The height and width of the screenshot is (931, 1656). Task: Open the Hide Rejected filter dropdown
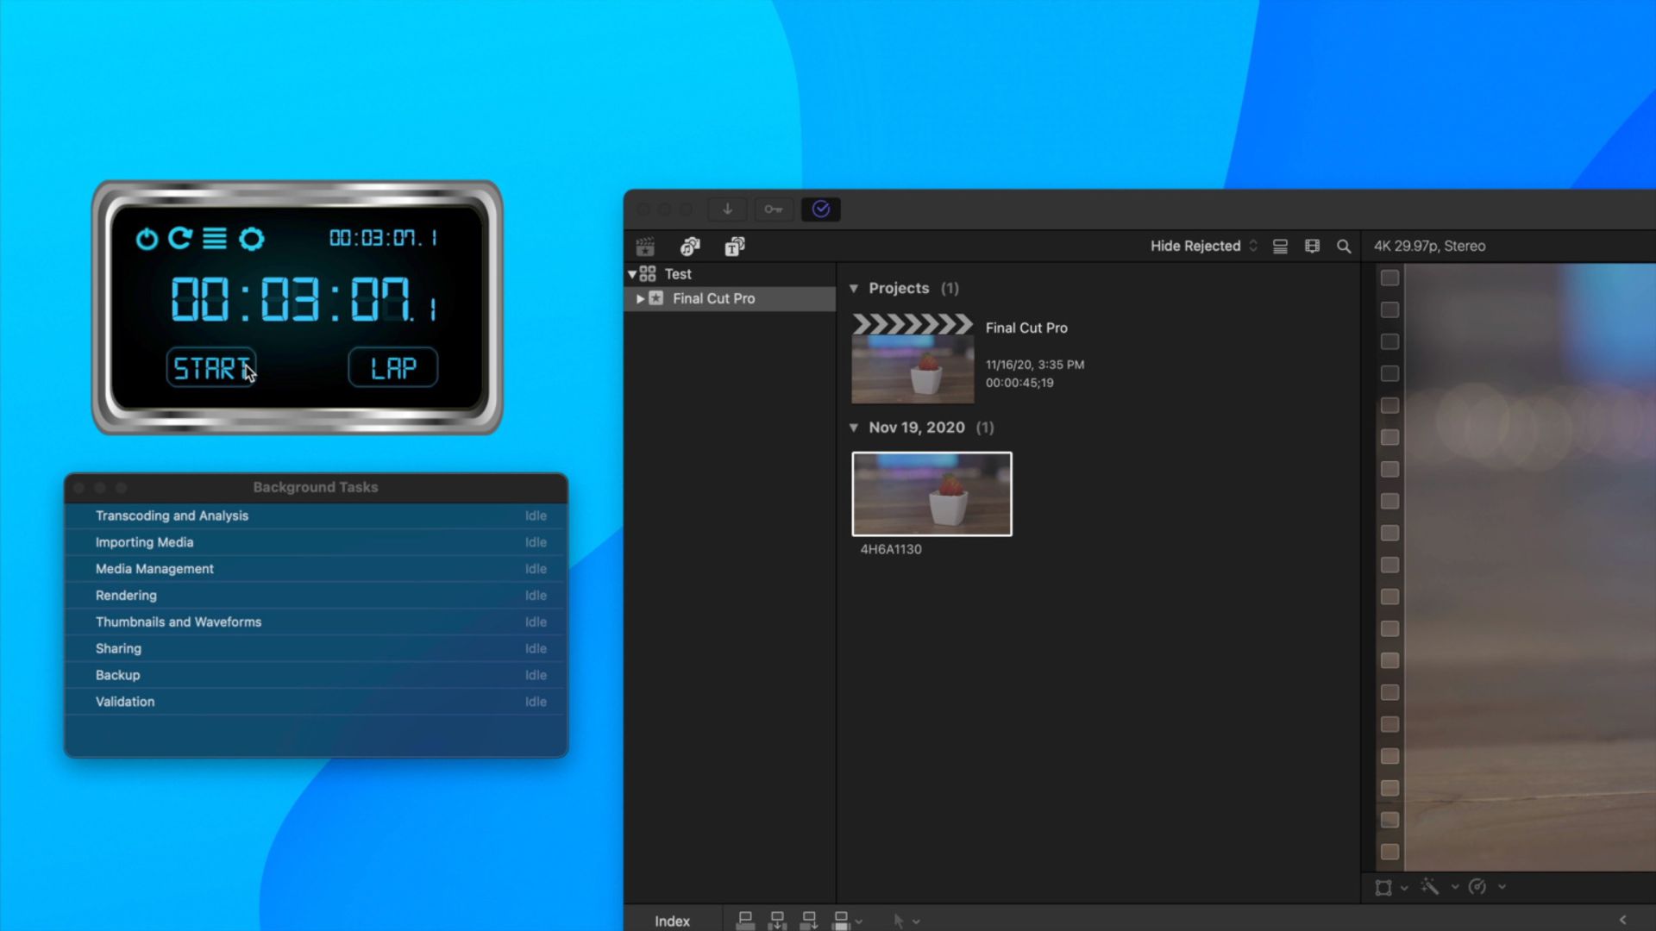1203,247
